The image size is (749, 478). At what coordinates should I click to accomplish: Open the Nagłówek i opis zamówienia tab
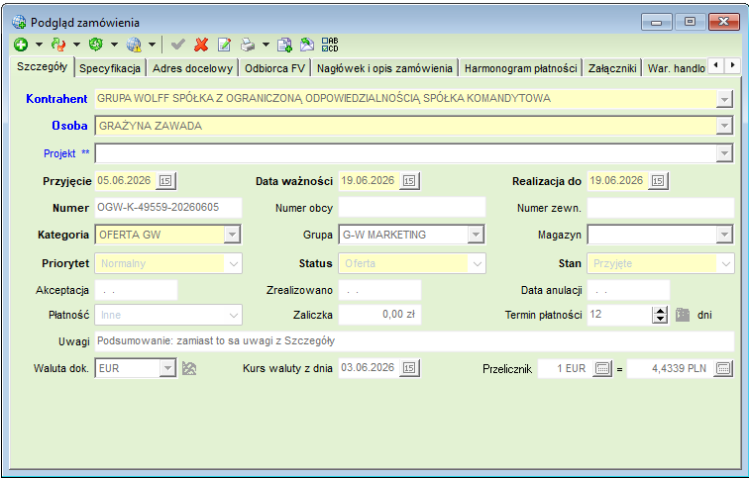pyautogui.click(x=384, y=68)
